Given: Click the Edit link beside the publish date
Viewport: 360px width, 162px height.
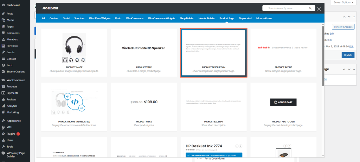Looking at the screenshot, I should coord(352,46).
